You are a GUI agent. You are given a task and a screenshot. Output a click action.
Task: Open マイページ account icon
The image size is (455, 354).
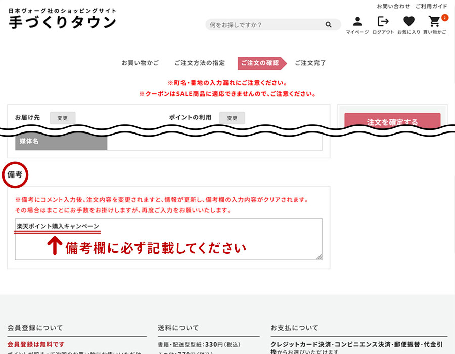click(357, 21)
